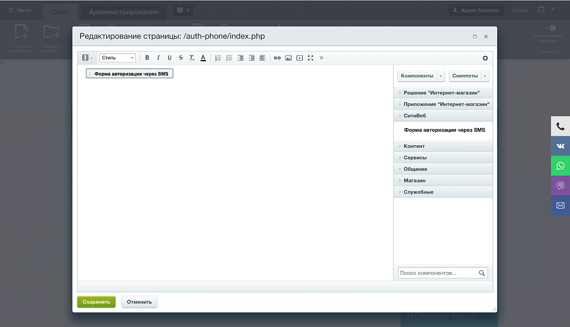Switch to the Сниппеты tab

coord(465,76)
